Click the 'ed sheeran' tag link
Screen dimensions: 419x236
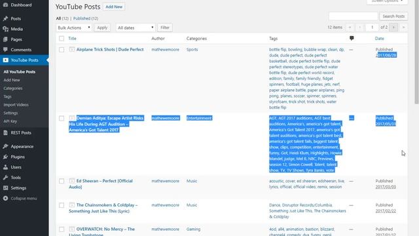(306, 181)
